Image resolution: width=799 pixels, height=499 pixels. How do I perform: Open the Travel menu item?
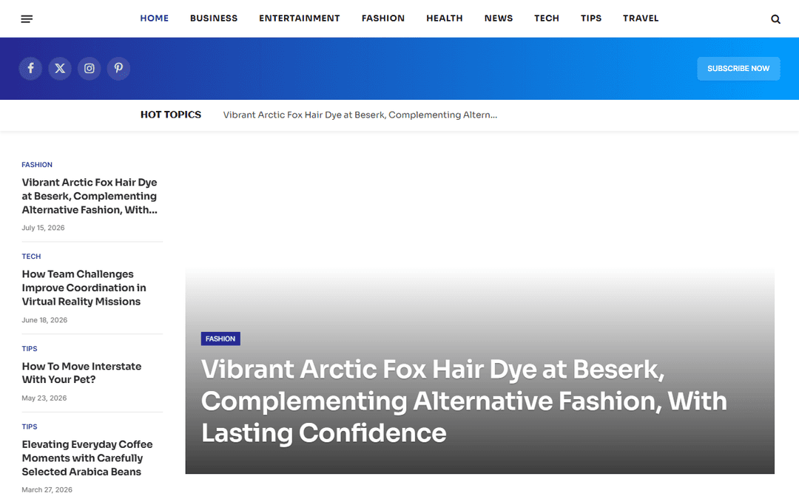(x=641, y=18)
